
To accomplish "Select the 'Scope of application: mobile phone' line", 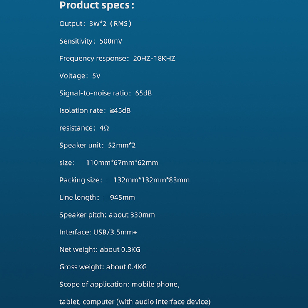I will click(x=119, y=285).
